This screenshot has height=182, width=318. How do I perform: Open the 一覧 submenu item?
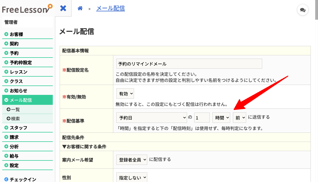pyautogui.click(x=27, y=110)
